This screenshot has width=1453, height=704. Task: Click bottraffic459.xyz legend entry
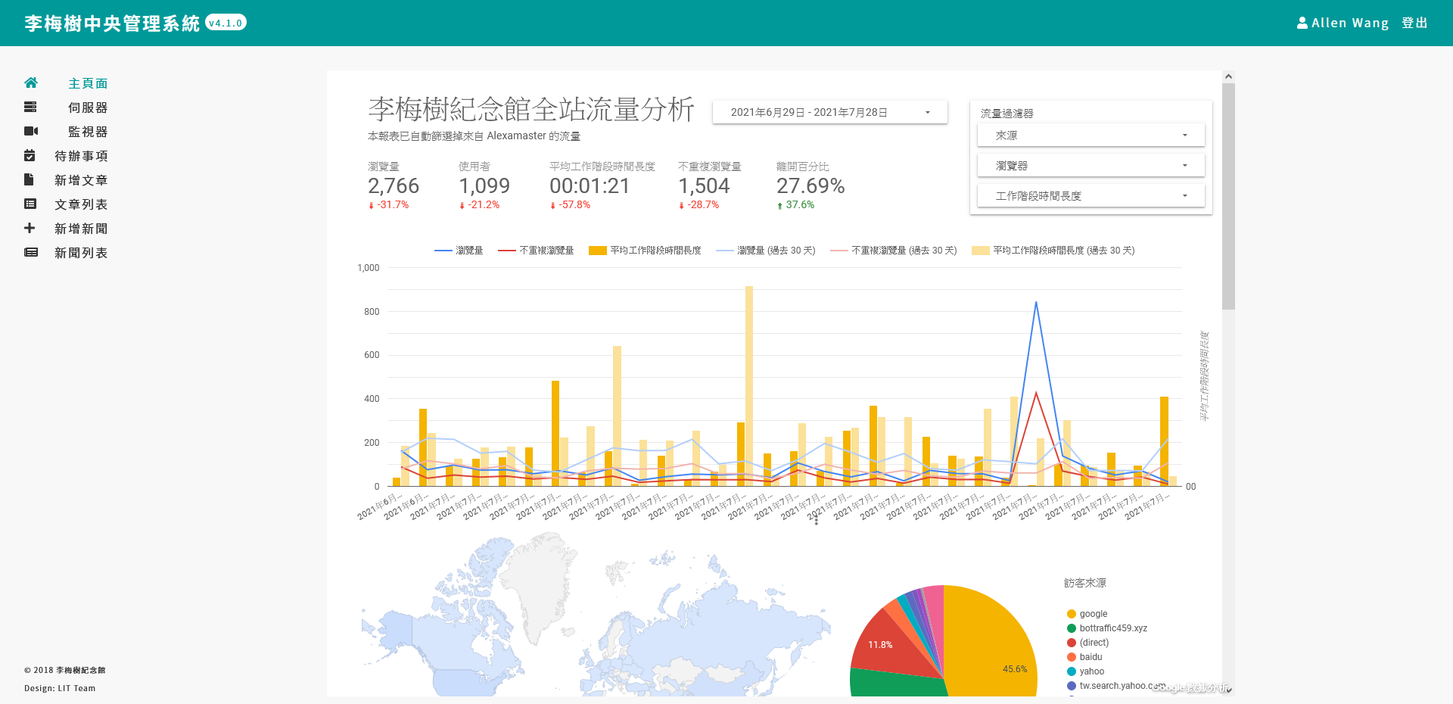click(x=1107, y=628)
